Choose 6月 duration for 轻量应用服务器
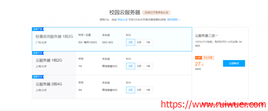Screen dimensions: 268x111 tap(139, 42)
